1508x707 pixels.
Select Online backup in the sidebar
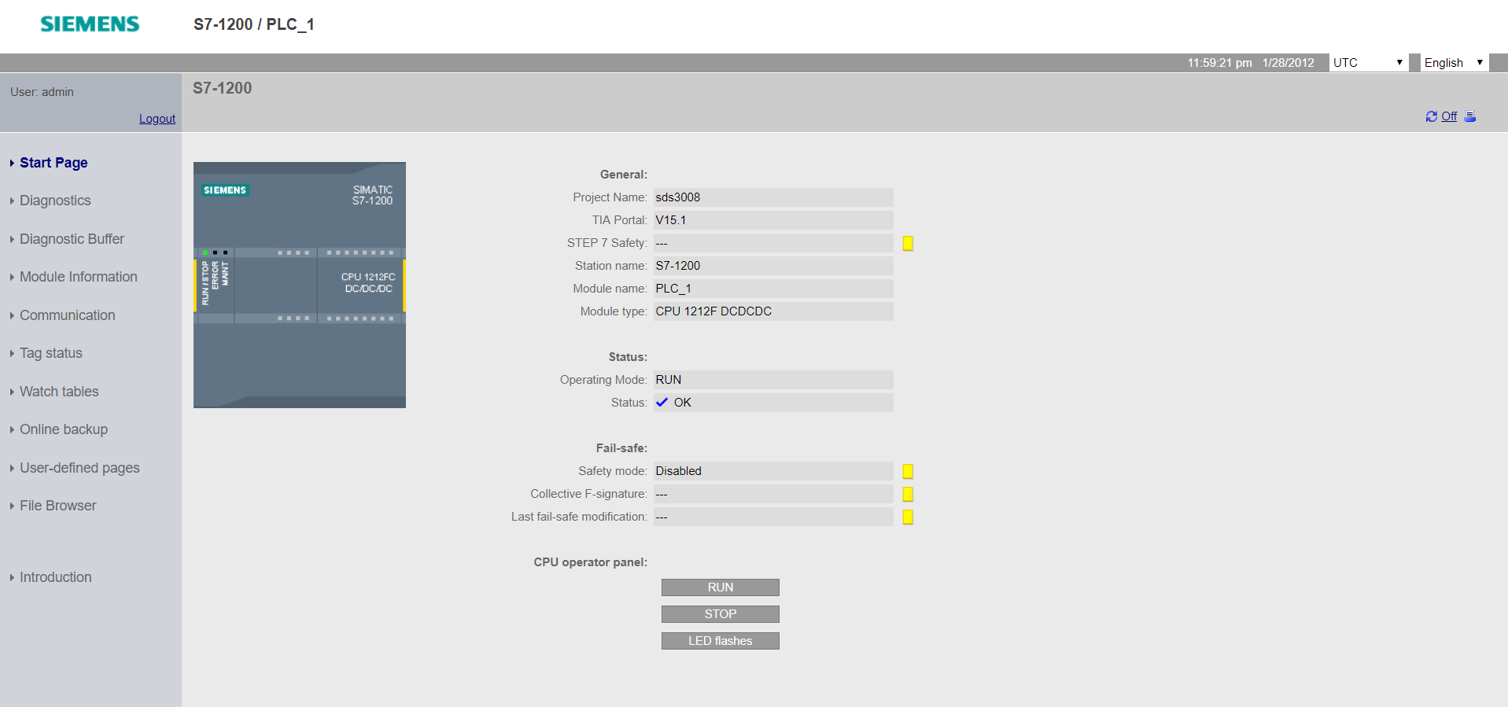coord(63,429)
